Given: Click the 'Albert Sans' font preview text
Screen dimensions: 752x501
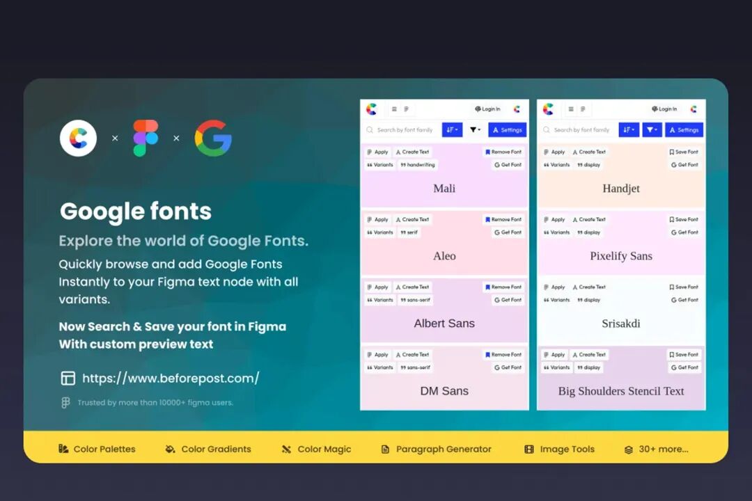Looking at the screenshot, I should (x=444, y=324).
